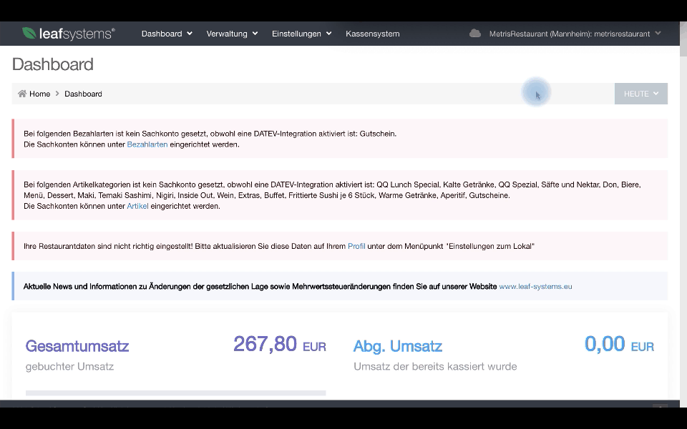The width and height of the screenshot is (687, 429).
Task: Click the Gesamtumsatz panel heading
Action: [x=76, y=346]
